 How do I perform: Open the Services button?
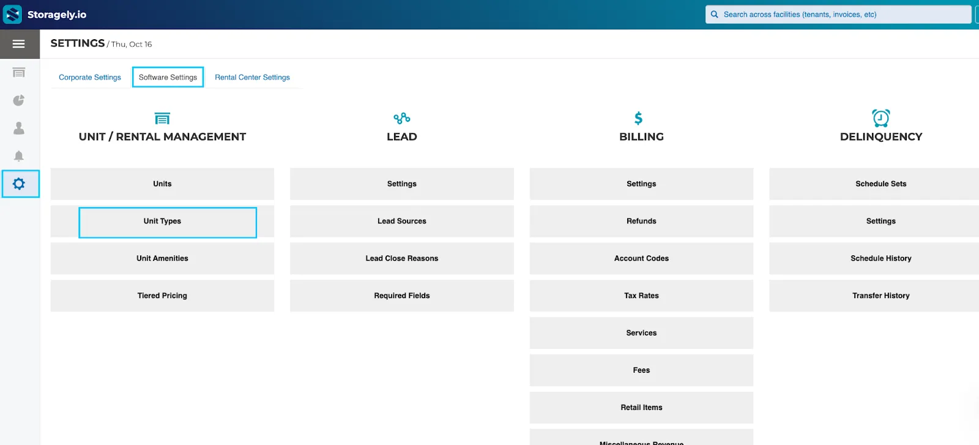641,333
